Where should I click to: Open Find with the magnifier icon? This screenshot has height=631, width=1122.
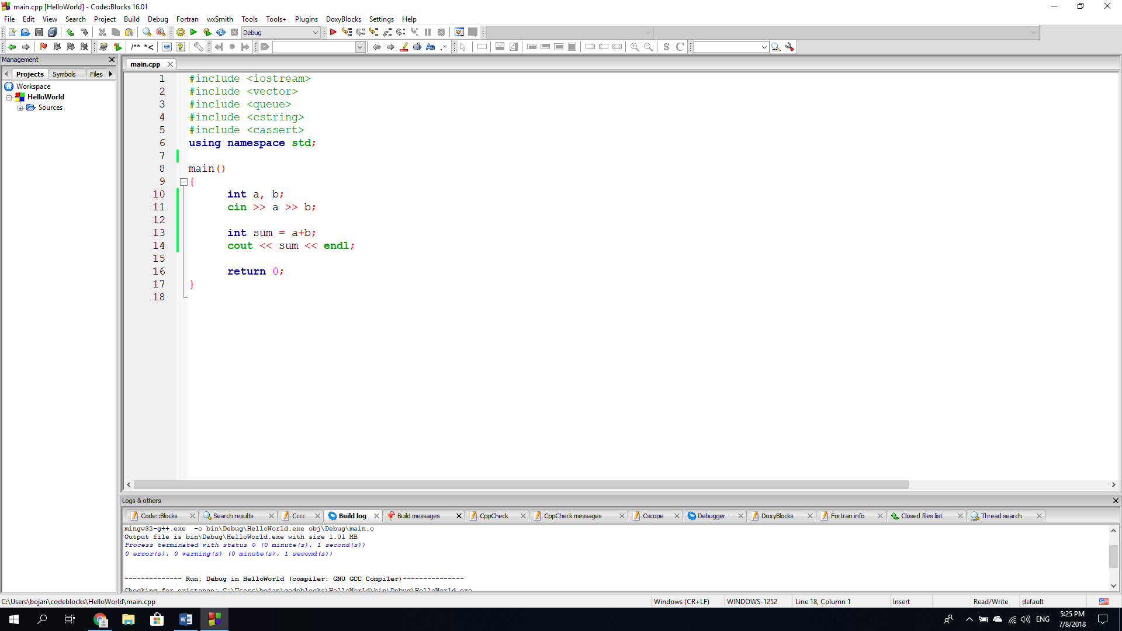pos(147,33)
